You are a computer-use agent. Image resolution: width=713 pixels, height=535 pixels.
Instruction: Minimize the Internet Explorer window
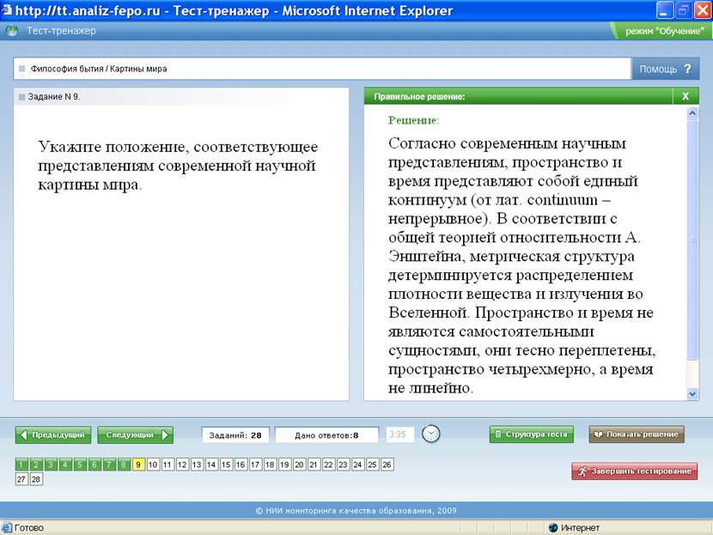(664, 10)
